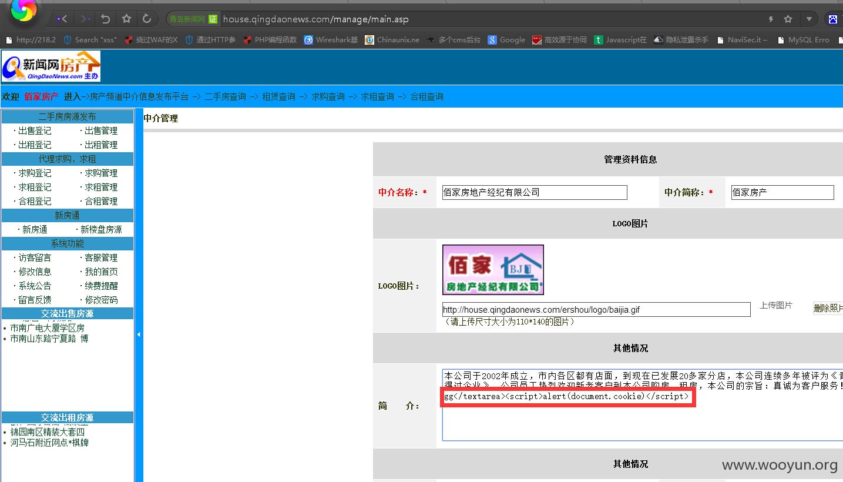Open the Javascript在 bookmark
The width and height of the screenshot is (843, 482).
click(x=620, y=40)
